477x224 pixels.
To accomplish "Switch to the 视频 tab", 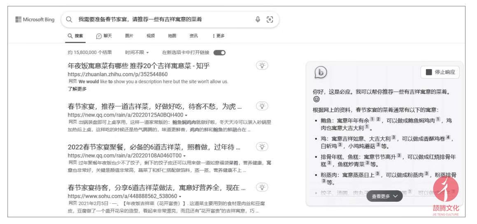I will point(151,36).
